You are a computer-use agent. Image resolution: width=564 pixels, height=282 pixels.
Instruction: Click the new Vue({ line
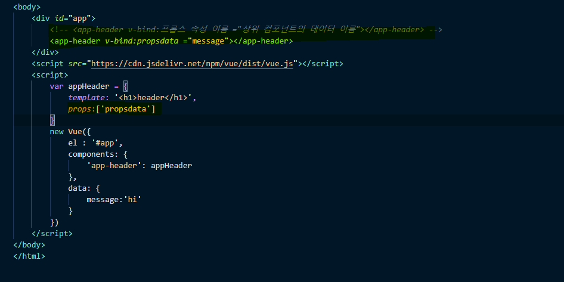(x=70, y=132)
